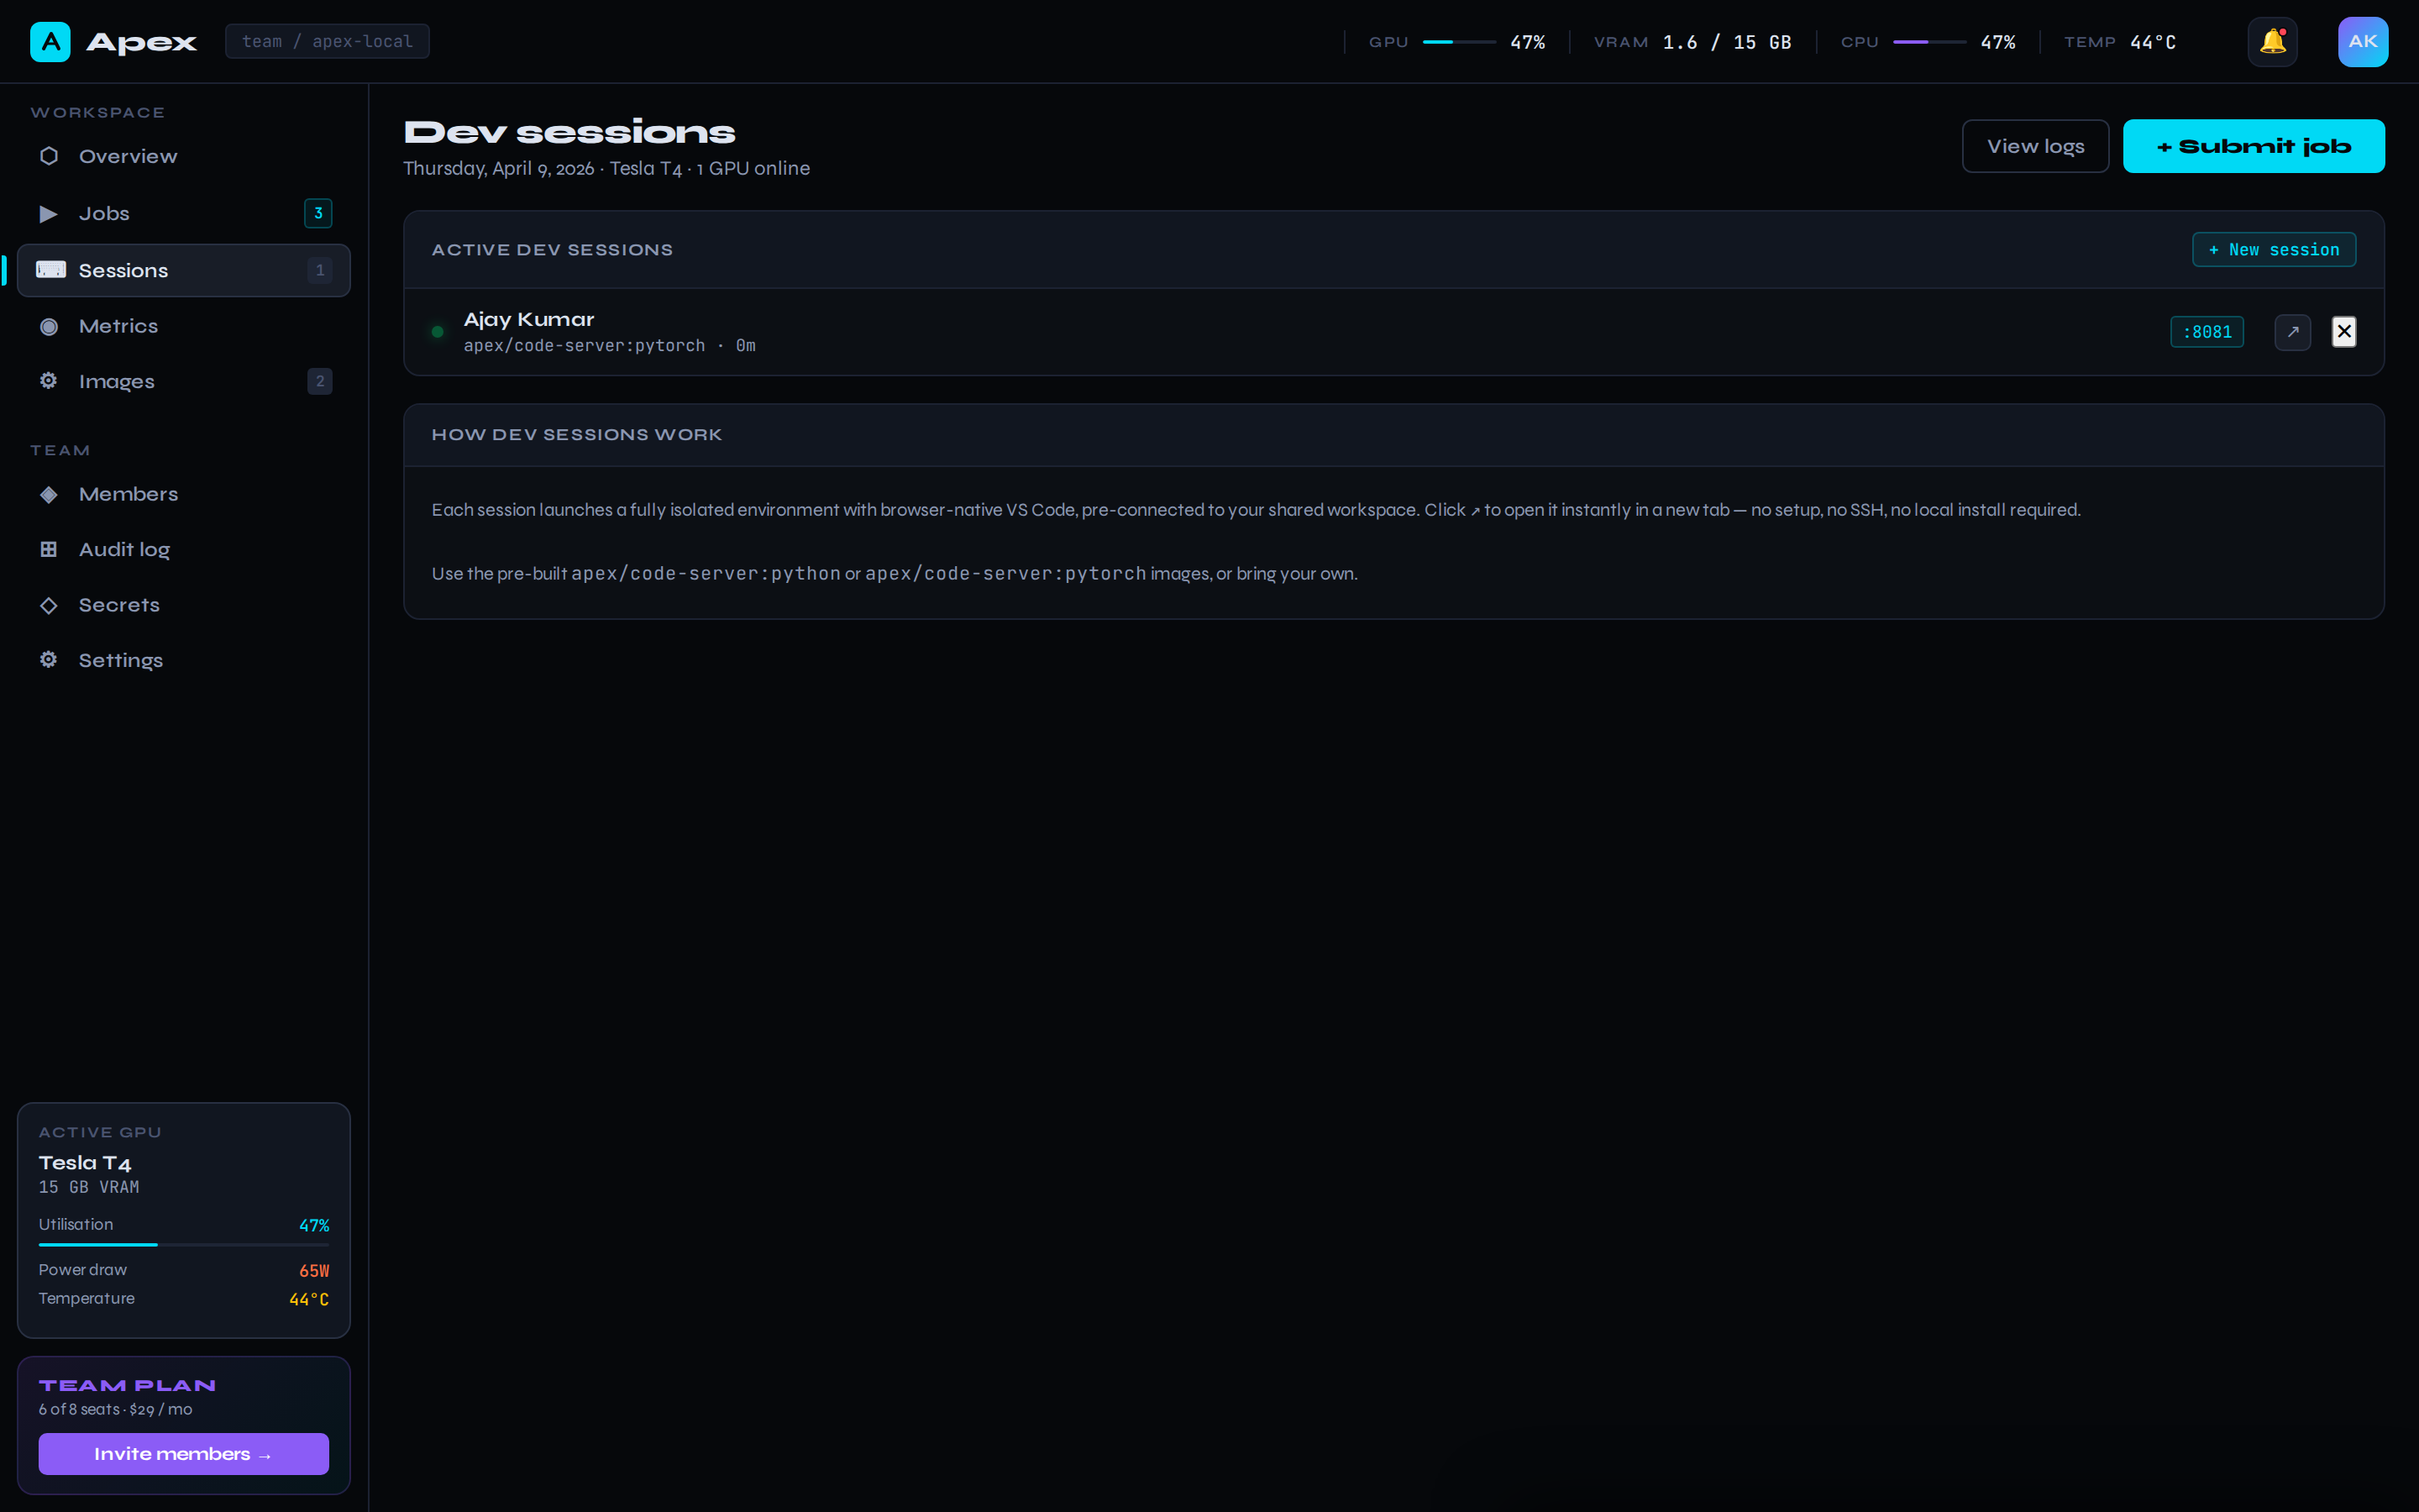Click the Apex logo icon
2419x1512 pixels.
pyautogui.click(x=49, y=41)
